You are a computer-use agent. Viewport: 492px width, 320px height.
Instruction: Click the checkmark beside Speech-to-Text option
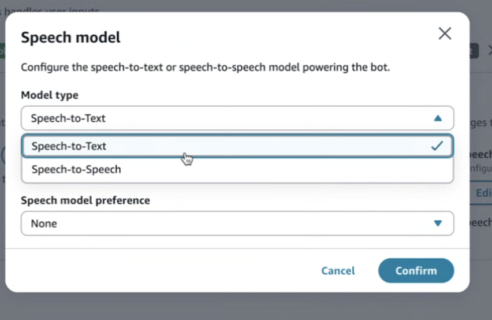437,146
